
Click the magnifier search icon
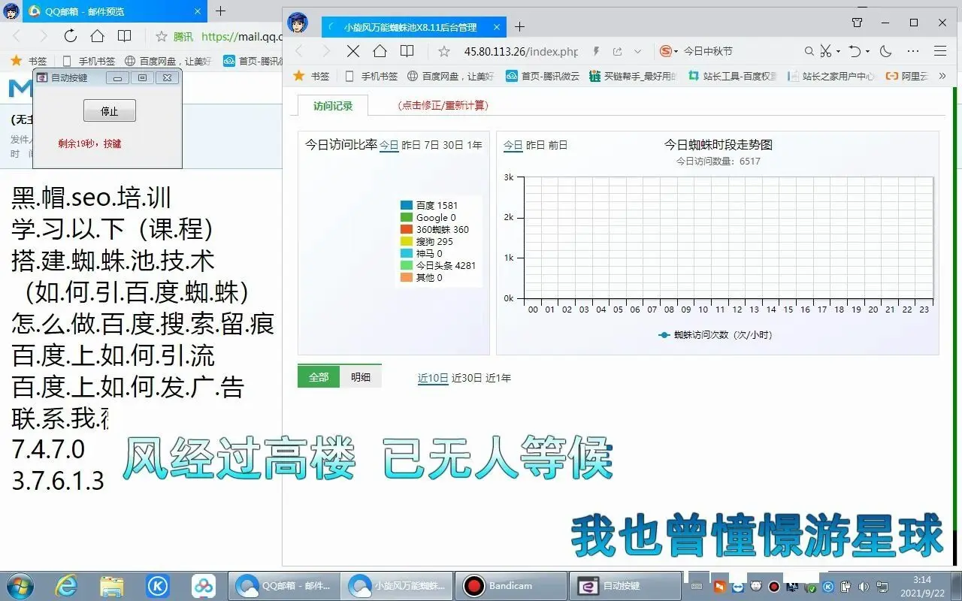click(x=809, y=51)
